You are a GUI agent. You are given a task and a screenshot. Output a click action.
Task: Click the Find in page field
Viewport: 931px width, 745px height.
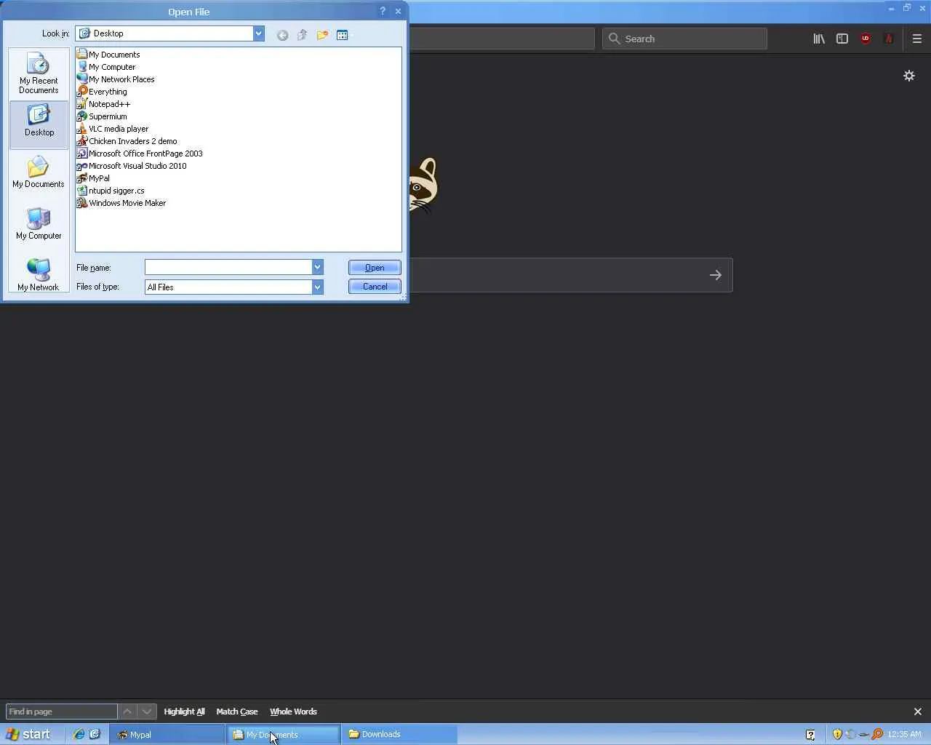click(61, 712)
